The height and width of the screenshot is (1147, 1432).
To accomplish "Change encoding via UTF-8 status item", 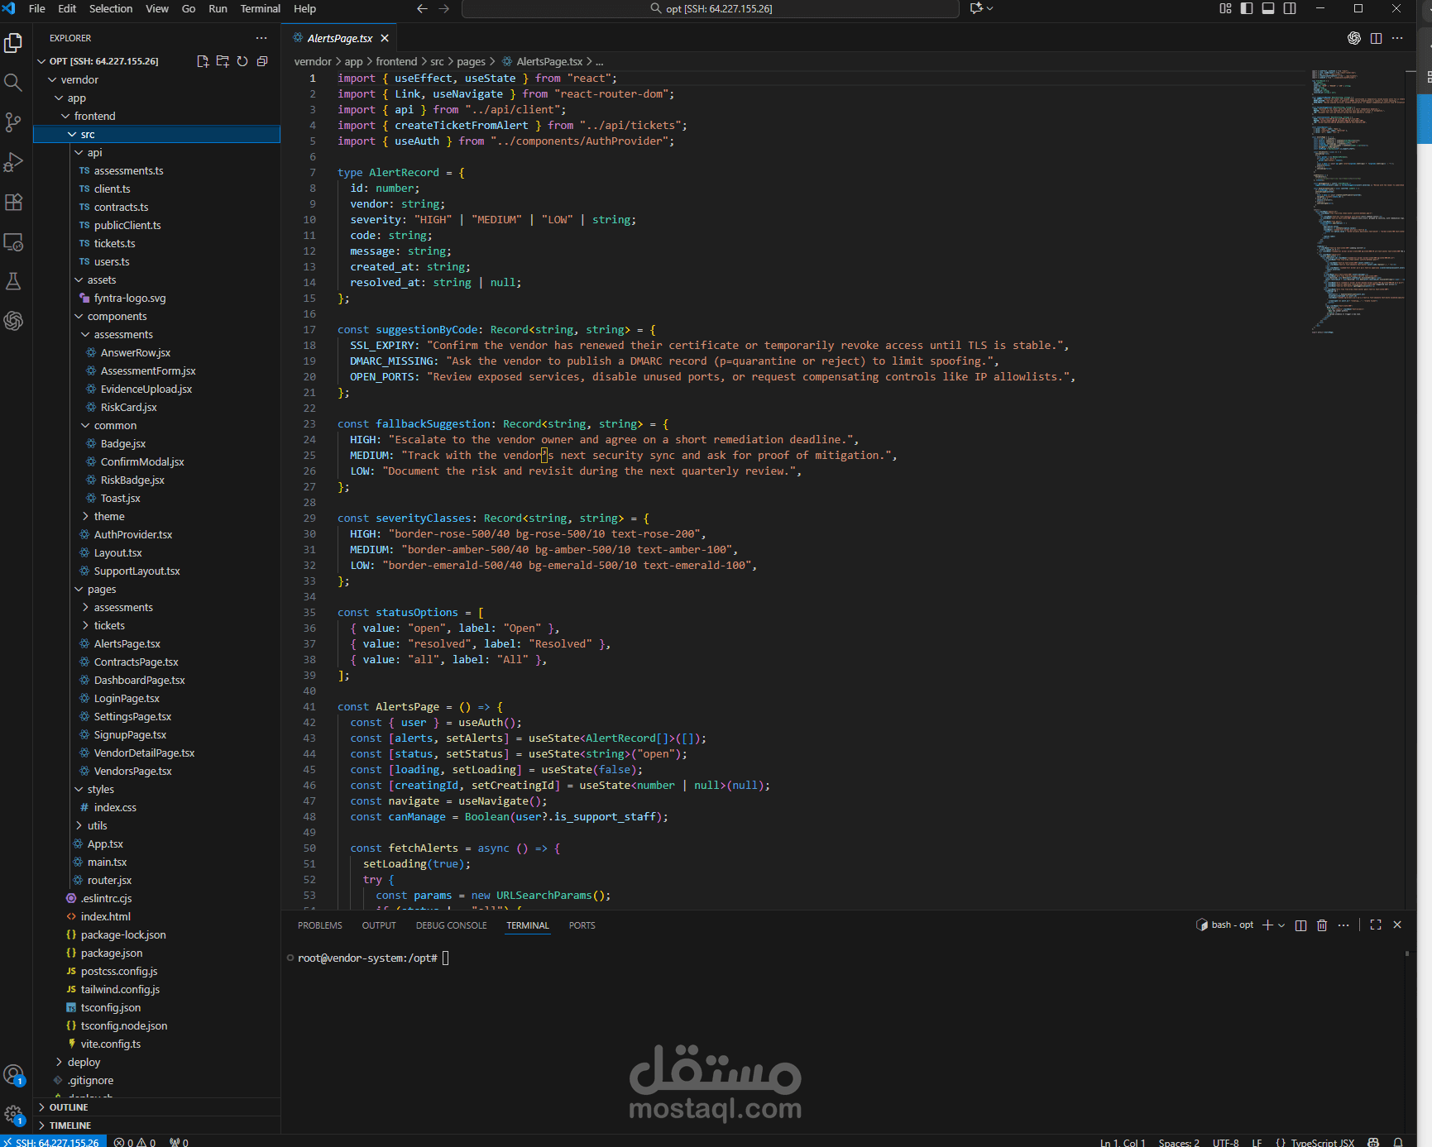I will pyautogui.click(x=1225, y=1142).
